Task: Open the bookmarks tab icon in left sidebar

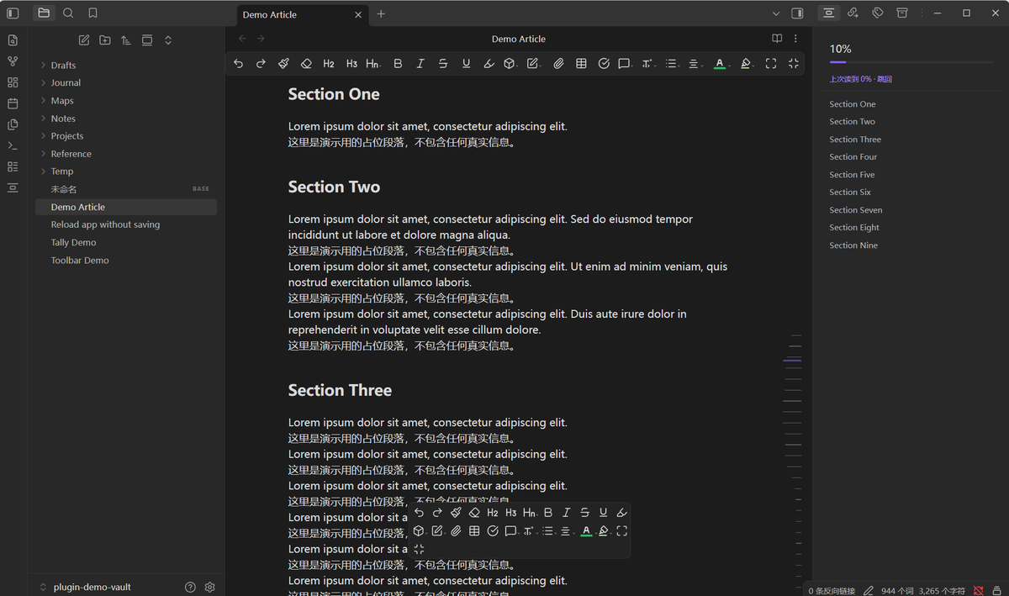Action: [92, 13]
